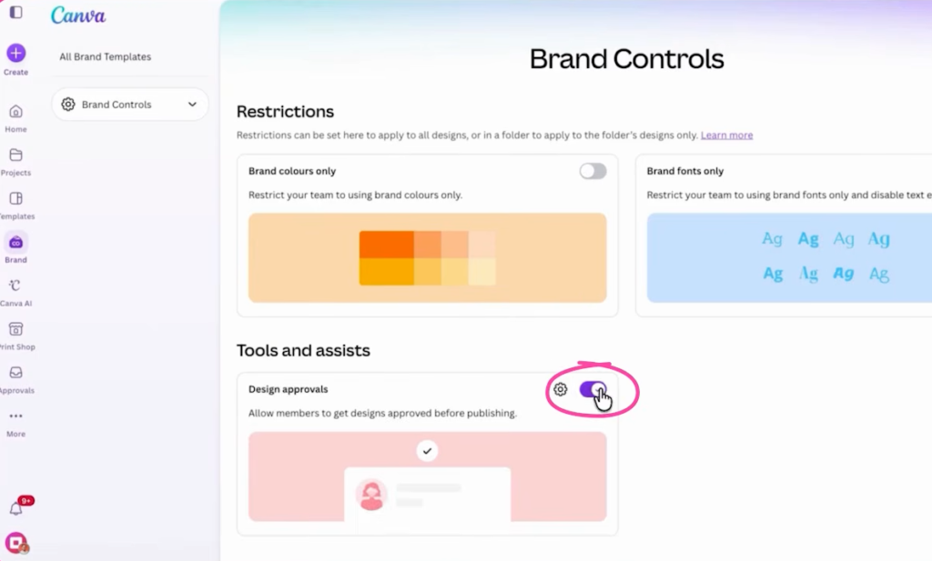Select All Brand Templates
Screen dimensions: 932x561
point(106,57)
